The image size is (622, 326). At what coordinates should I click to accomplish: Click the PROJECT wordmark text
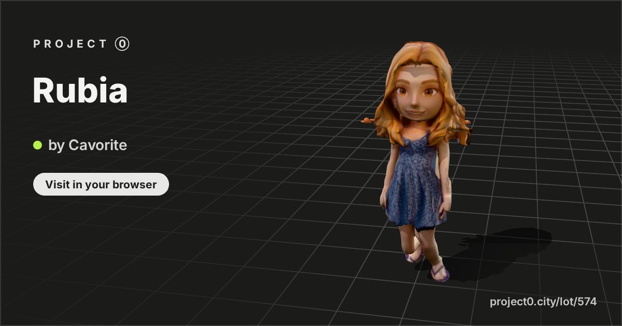click(70, 44)
